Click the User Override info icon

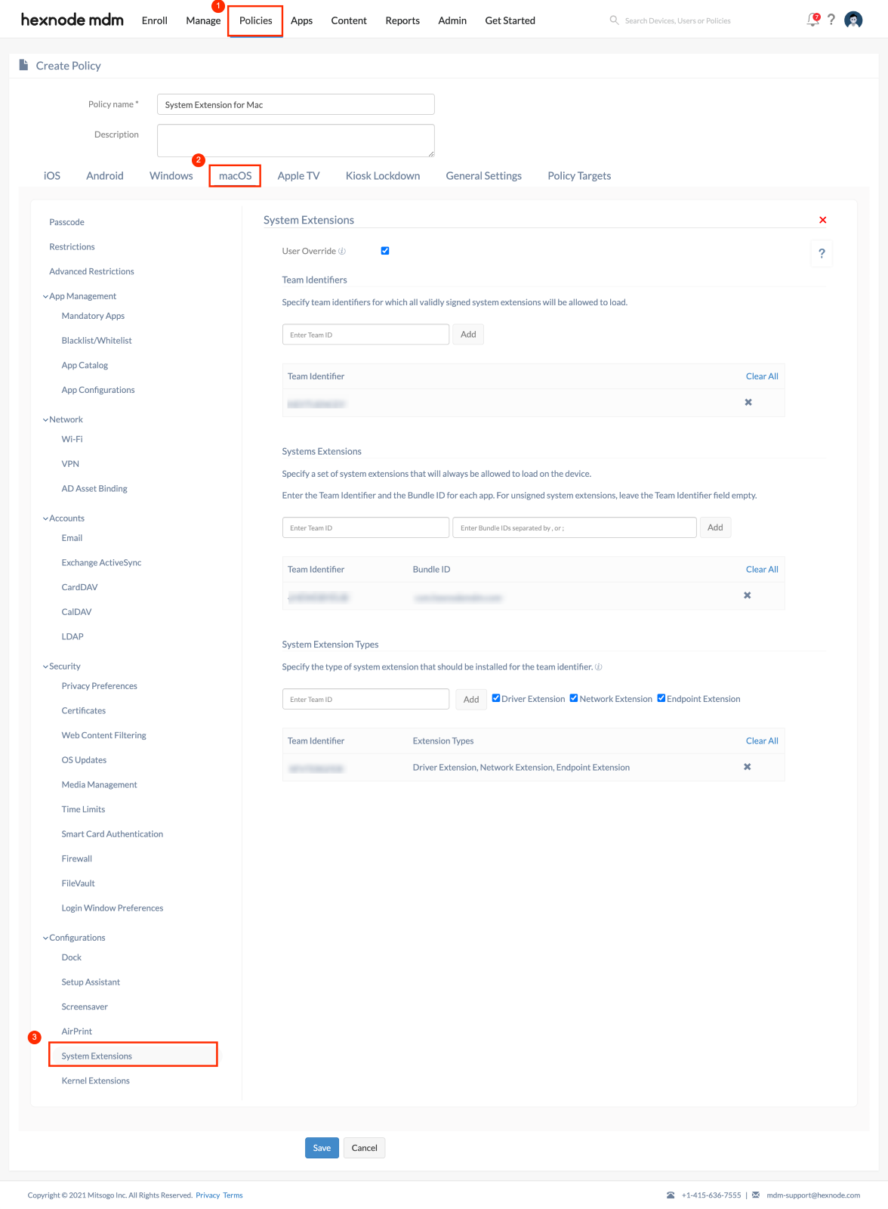click(342, 251)
